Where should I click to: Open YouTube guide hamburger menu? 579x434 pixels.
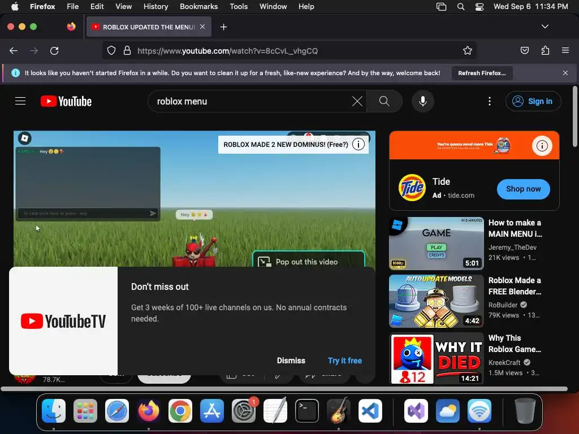20,101
